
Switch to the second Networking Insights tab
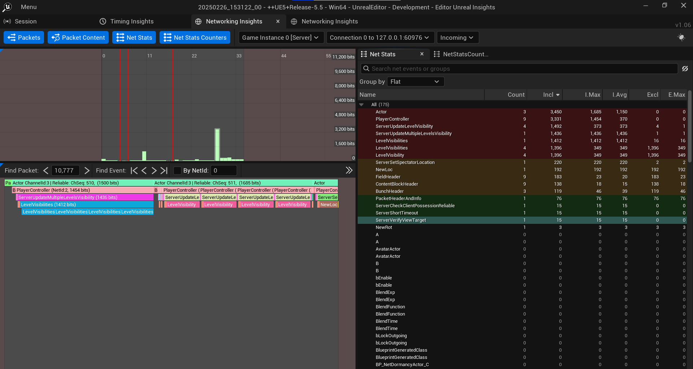(330, 21)
